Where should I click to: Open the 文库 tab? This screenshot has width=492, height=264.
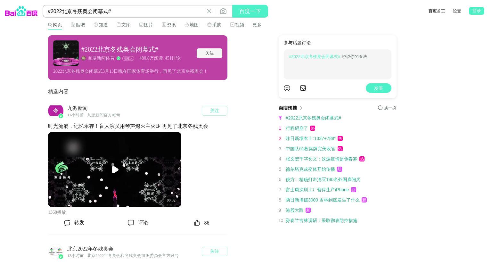[x=123, y=25]
